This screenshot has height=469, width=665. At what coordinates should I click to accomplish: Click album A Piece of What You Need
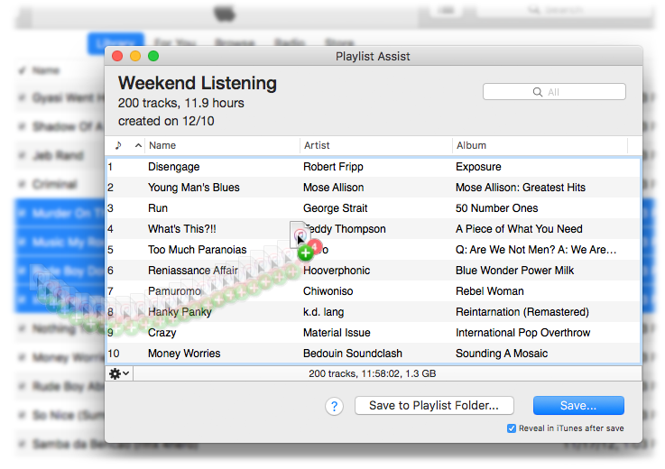(x=519, y=229)
